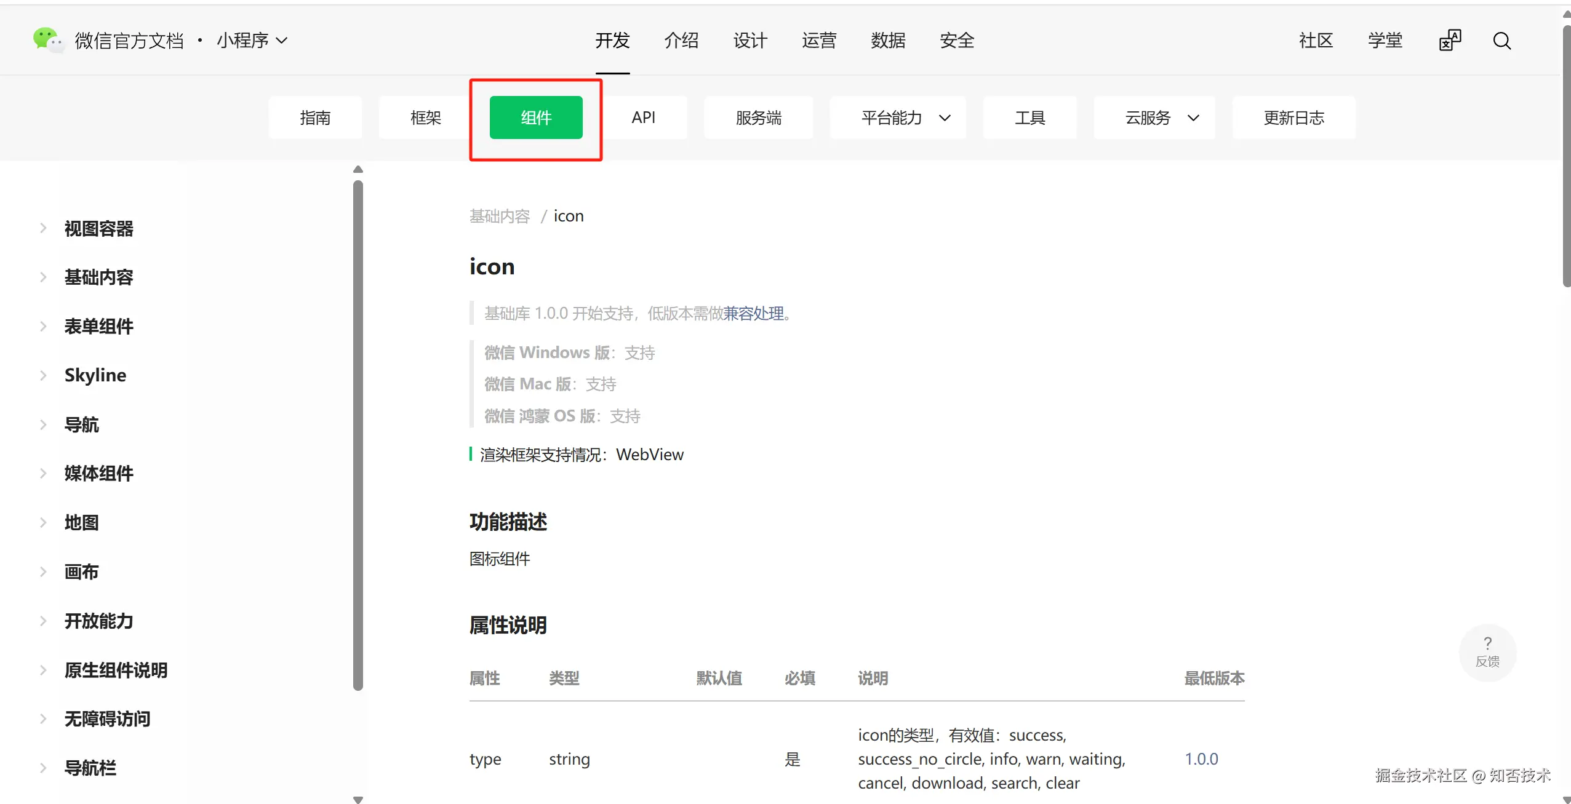Click the 1.0.0 version link
1571x804 pixels.
(1201, 758)
